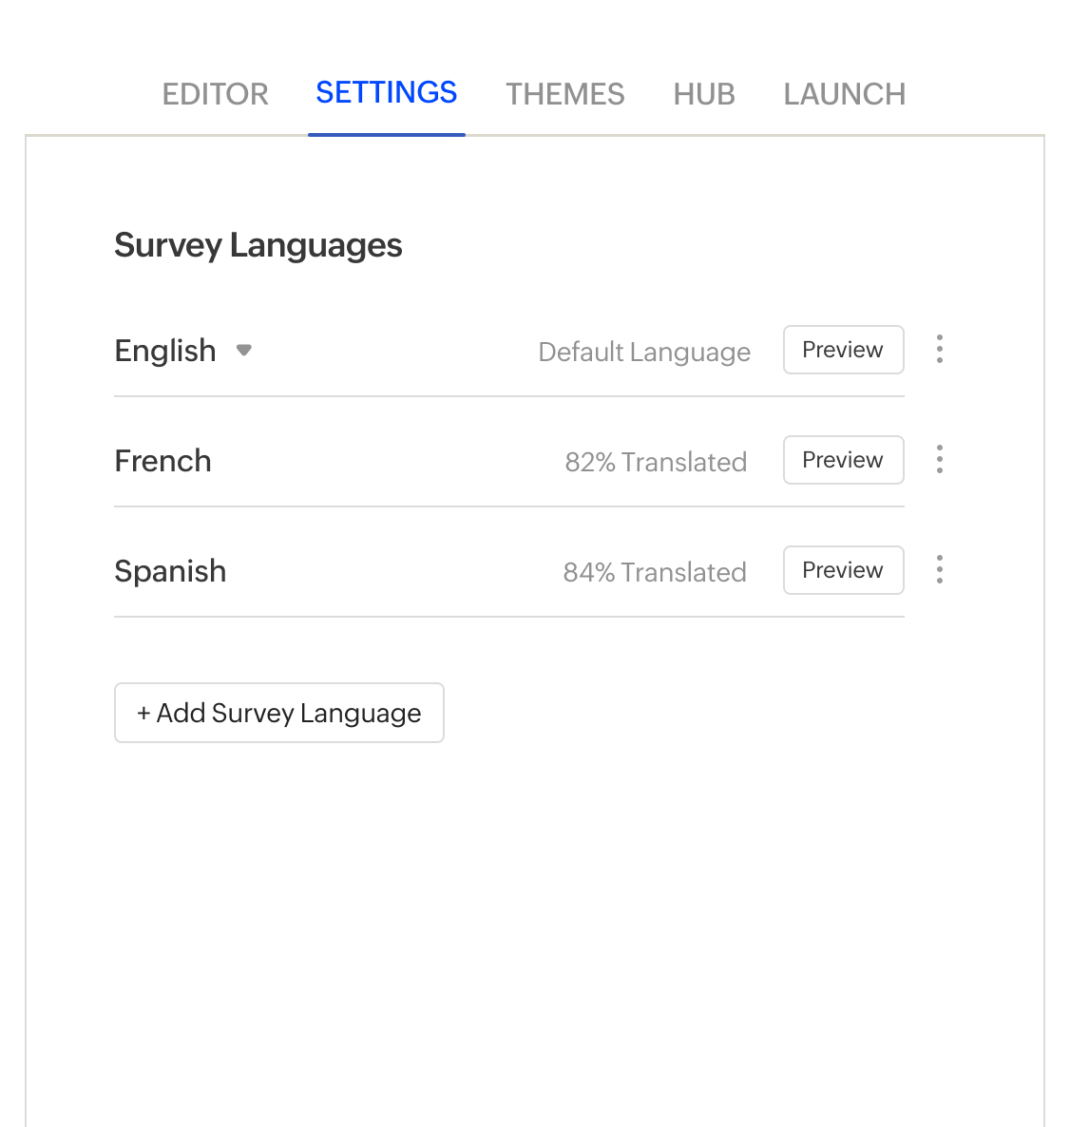Preview the French translation
Image resolution: width=1070 pixels, height=1127 pixels.
(843, 460)
